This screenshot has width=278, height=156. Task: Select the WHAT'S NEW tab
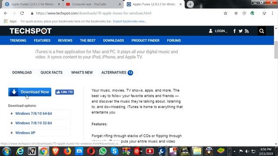82,72
